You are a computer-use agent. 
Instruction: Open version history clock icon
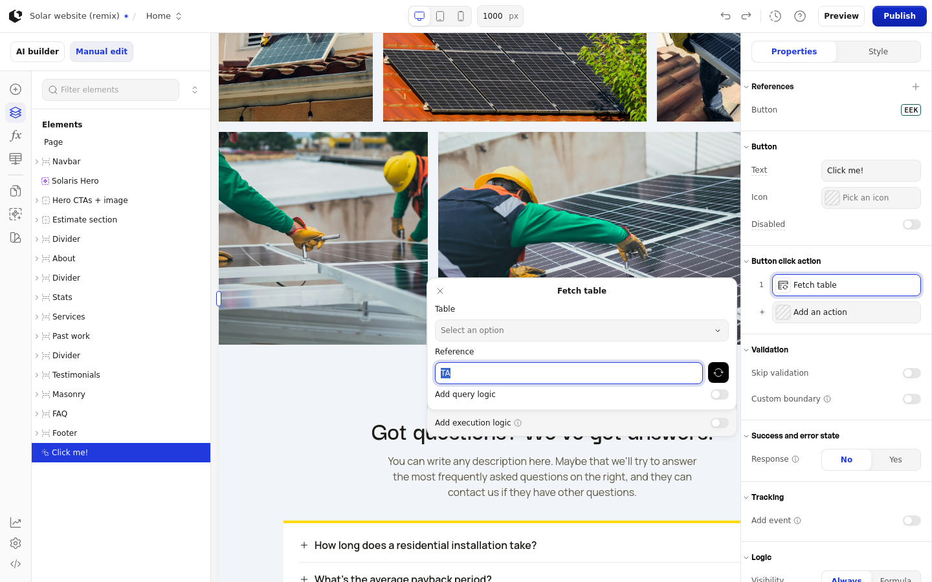(775, 16)
